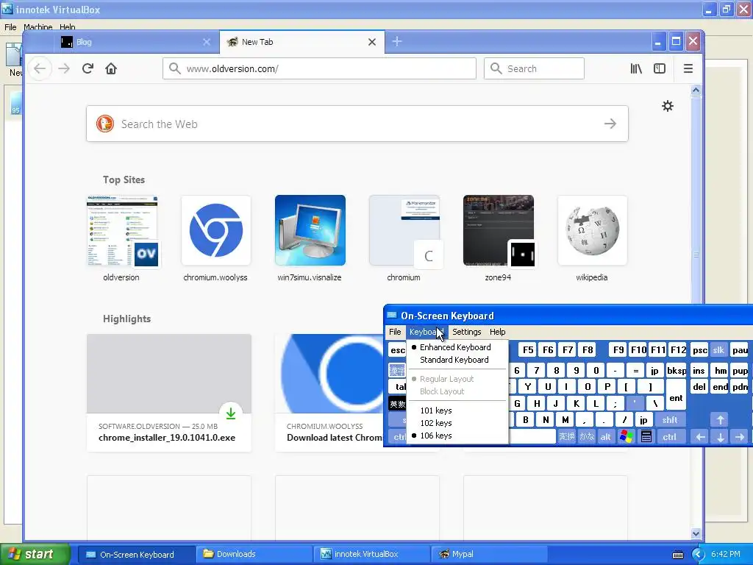Viewport: 753px width, 565px height.
Task: Click the Windows logo key on keyboard
Action: point(627,436)
